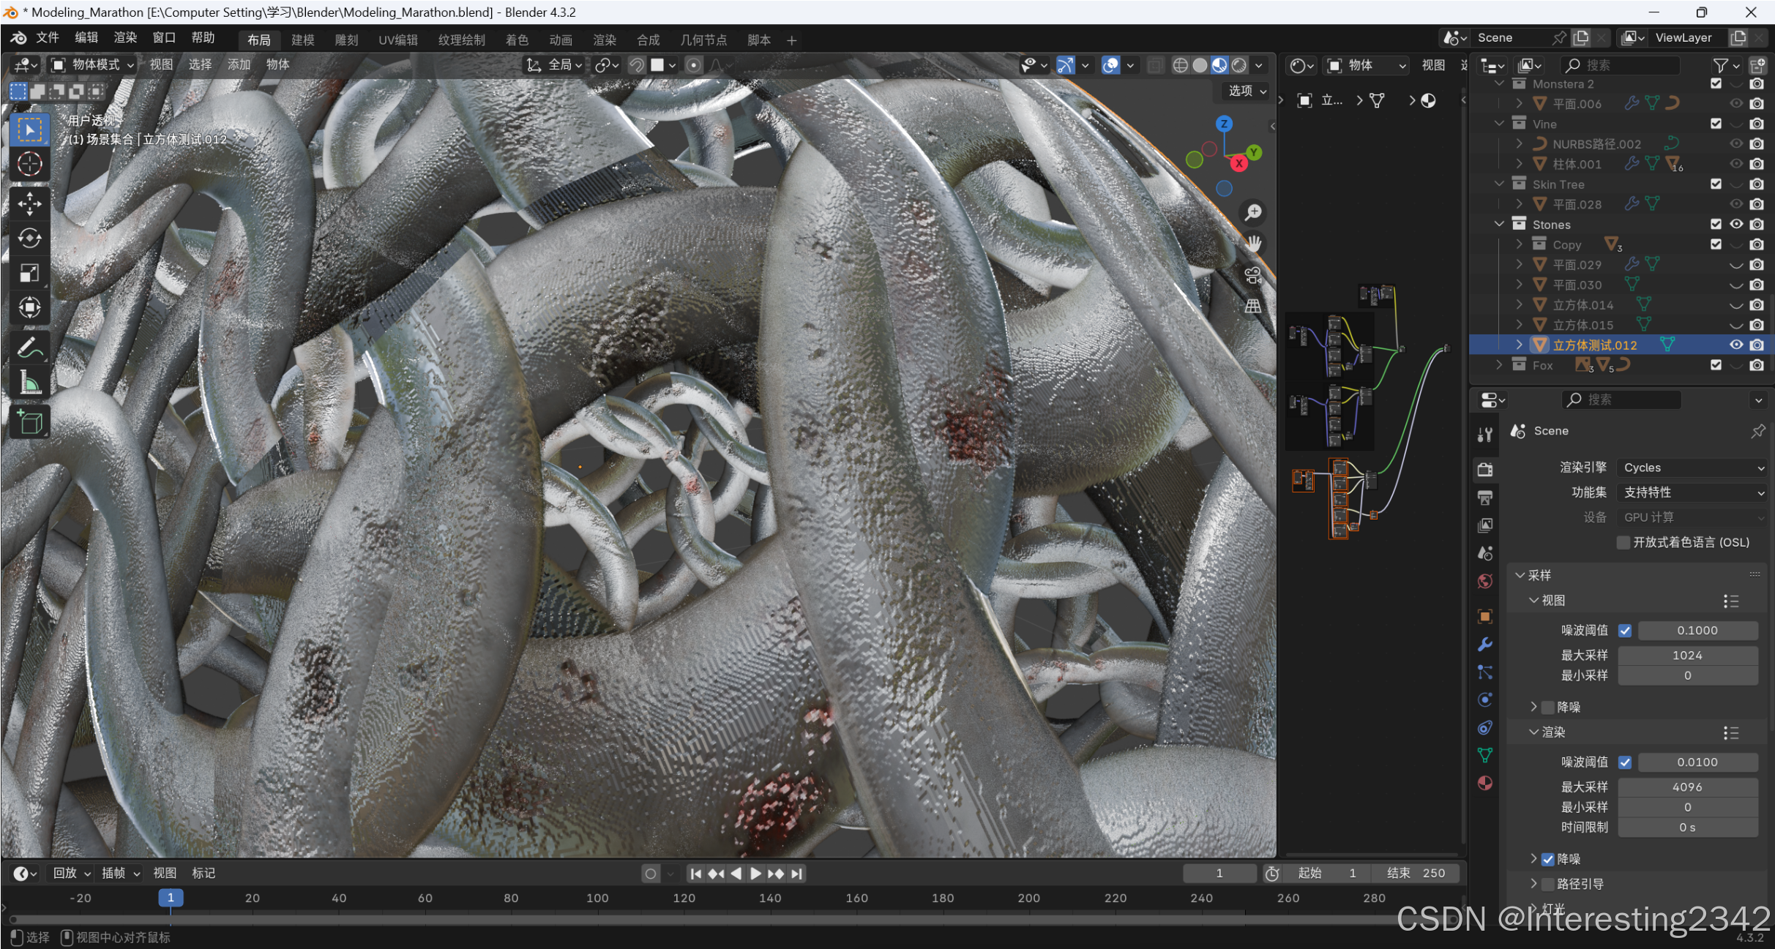Screen dimensions: 1775x949
Task: Activate the Annotate pencil tool
Action: tap(29, 348)
